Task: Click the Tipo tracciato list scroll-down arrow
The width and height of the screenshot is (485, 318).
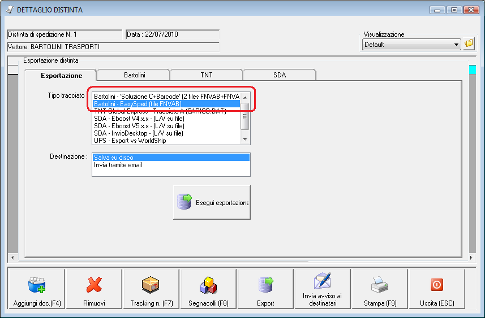Action: point(245,140)
